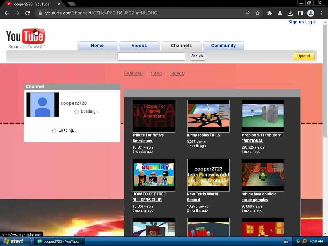Click the padlock site info icon

coord(40,13)
